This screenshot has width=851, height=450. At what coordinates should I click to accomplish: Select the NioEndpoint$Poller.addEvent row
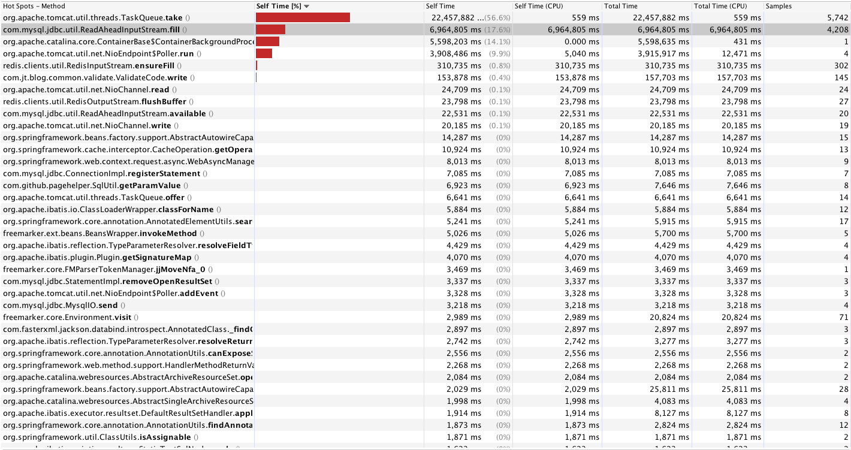pyautogui.click(x=425, y=294)
